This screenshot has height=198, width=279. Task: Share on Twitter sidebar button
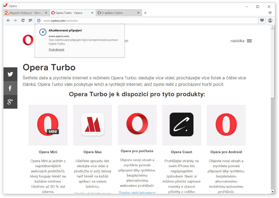pos(10,74)
